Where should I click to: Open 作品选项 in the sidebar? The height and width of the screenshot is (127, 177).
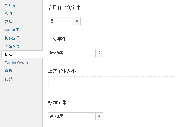12,46
